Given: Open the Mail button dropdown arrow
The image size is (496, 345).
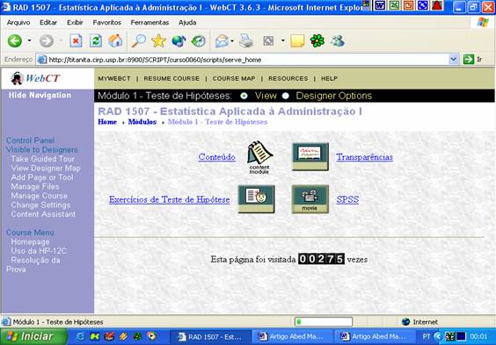Looking at the screenshot, I should tap(232, 41).
